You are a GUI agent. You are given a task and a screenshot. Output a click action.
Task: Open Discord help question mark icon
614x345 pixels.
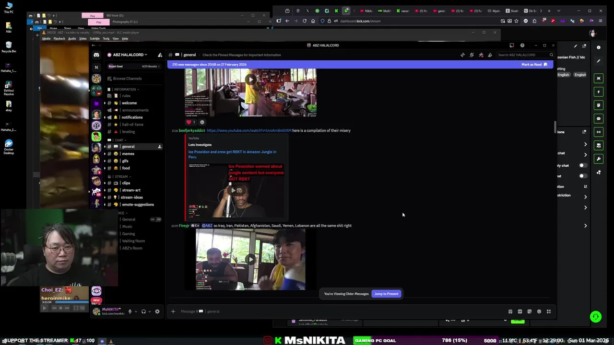(x=522, y=46)
